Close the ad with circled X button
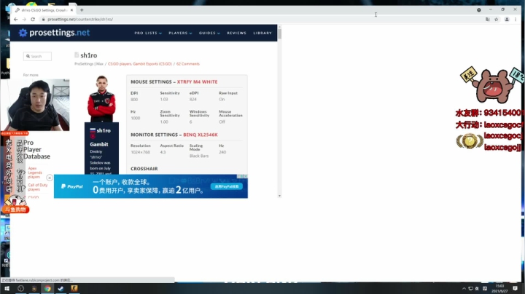This screenshot has height=294, width=525. pyautogui.click(x=50, y=178)
